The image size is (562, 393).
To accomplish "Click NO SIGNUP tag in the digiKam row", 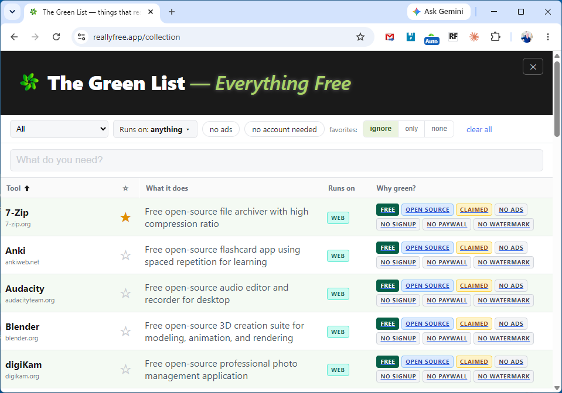I will coord(398,376).
